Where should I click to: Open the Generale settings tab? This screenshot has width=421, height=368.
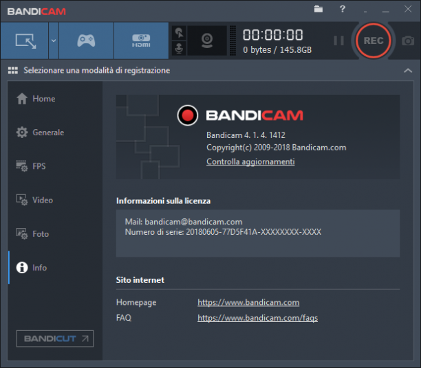pyautogui.click(x=41, y=133)
